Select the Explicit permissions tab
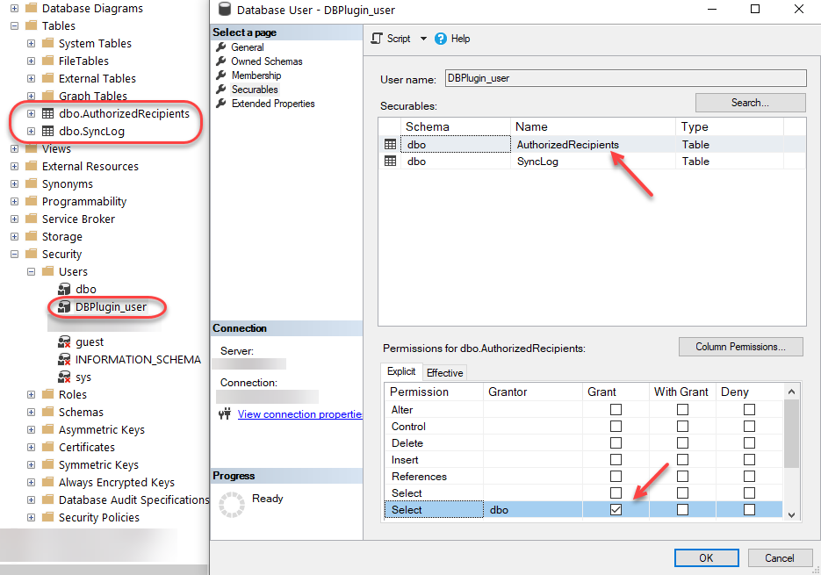Screen dimensions: 821x575 401,371
